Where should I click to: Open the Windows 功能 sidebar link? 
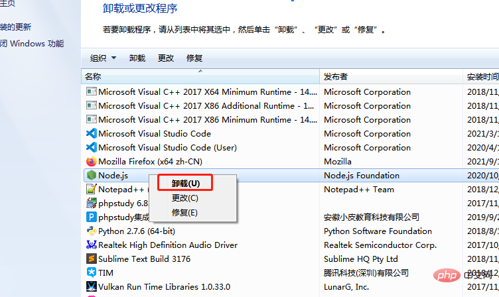point(32,44)
